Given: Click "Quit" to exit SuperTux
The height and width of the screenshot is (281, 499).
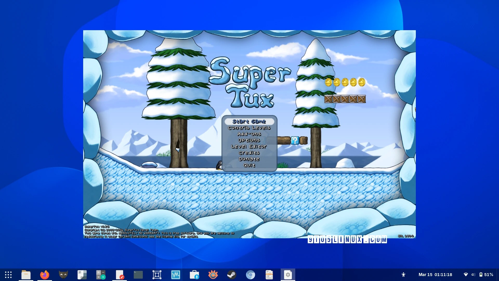Looking at the screenshot, I should [x=249, y=165].
